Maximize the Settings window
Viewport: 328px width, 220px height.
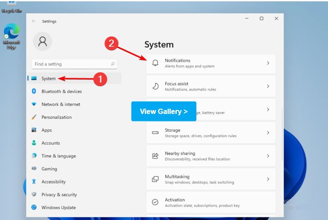tap(262, 18)
